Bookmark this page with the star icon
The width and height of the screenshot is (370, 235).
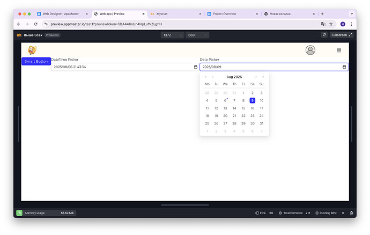(331, 24)
